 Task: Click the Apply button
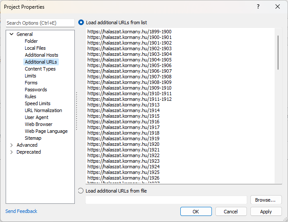266,212
